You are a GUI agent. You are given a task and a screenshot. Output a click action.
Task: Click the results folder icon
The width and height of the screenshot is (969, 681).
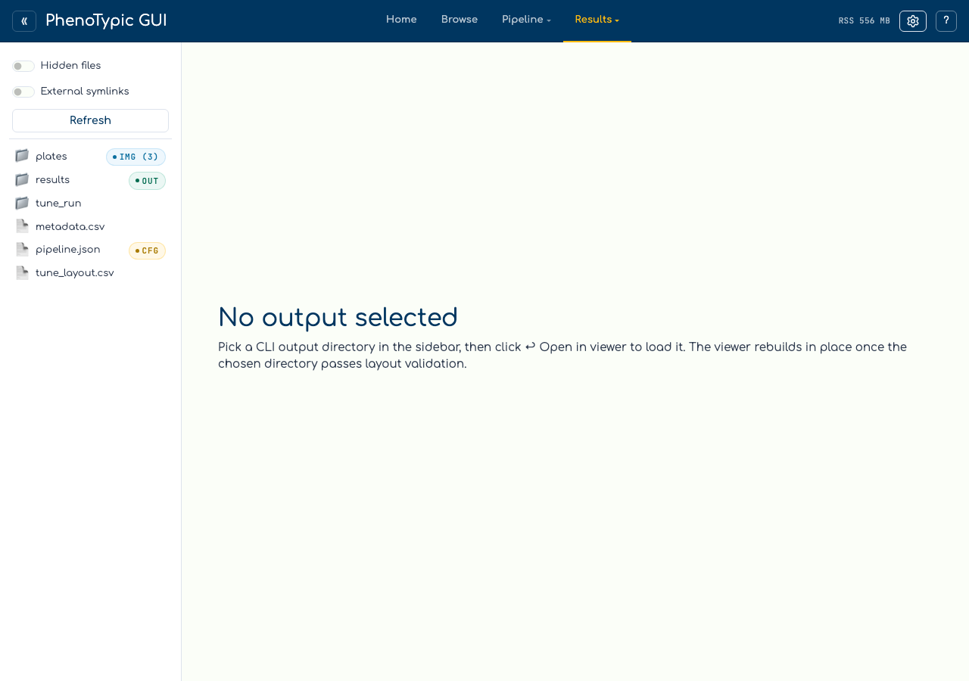[x=22, y=180]
